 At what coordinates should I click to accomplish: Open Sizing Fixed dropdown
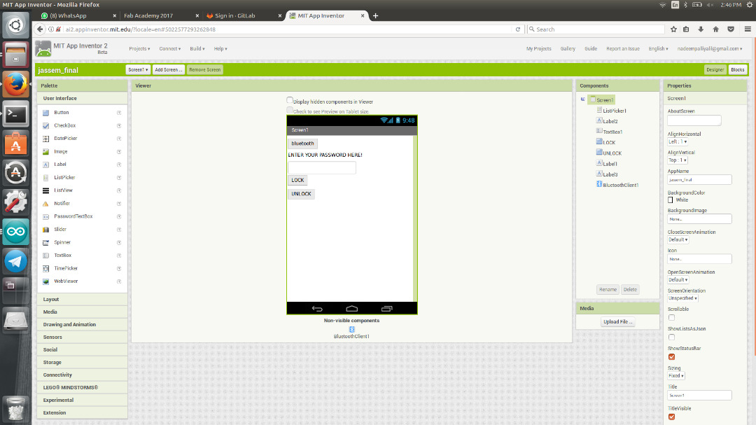click(676, 376)
